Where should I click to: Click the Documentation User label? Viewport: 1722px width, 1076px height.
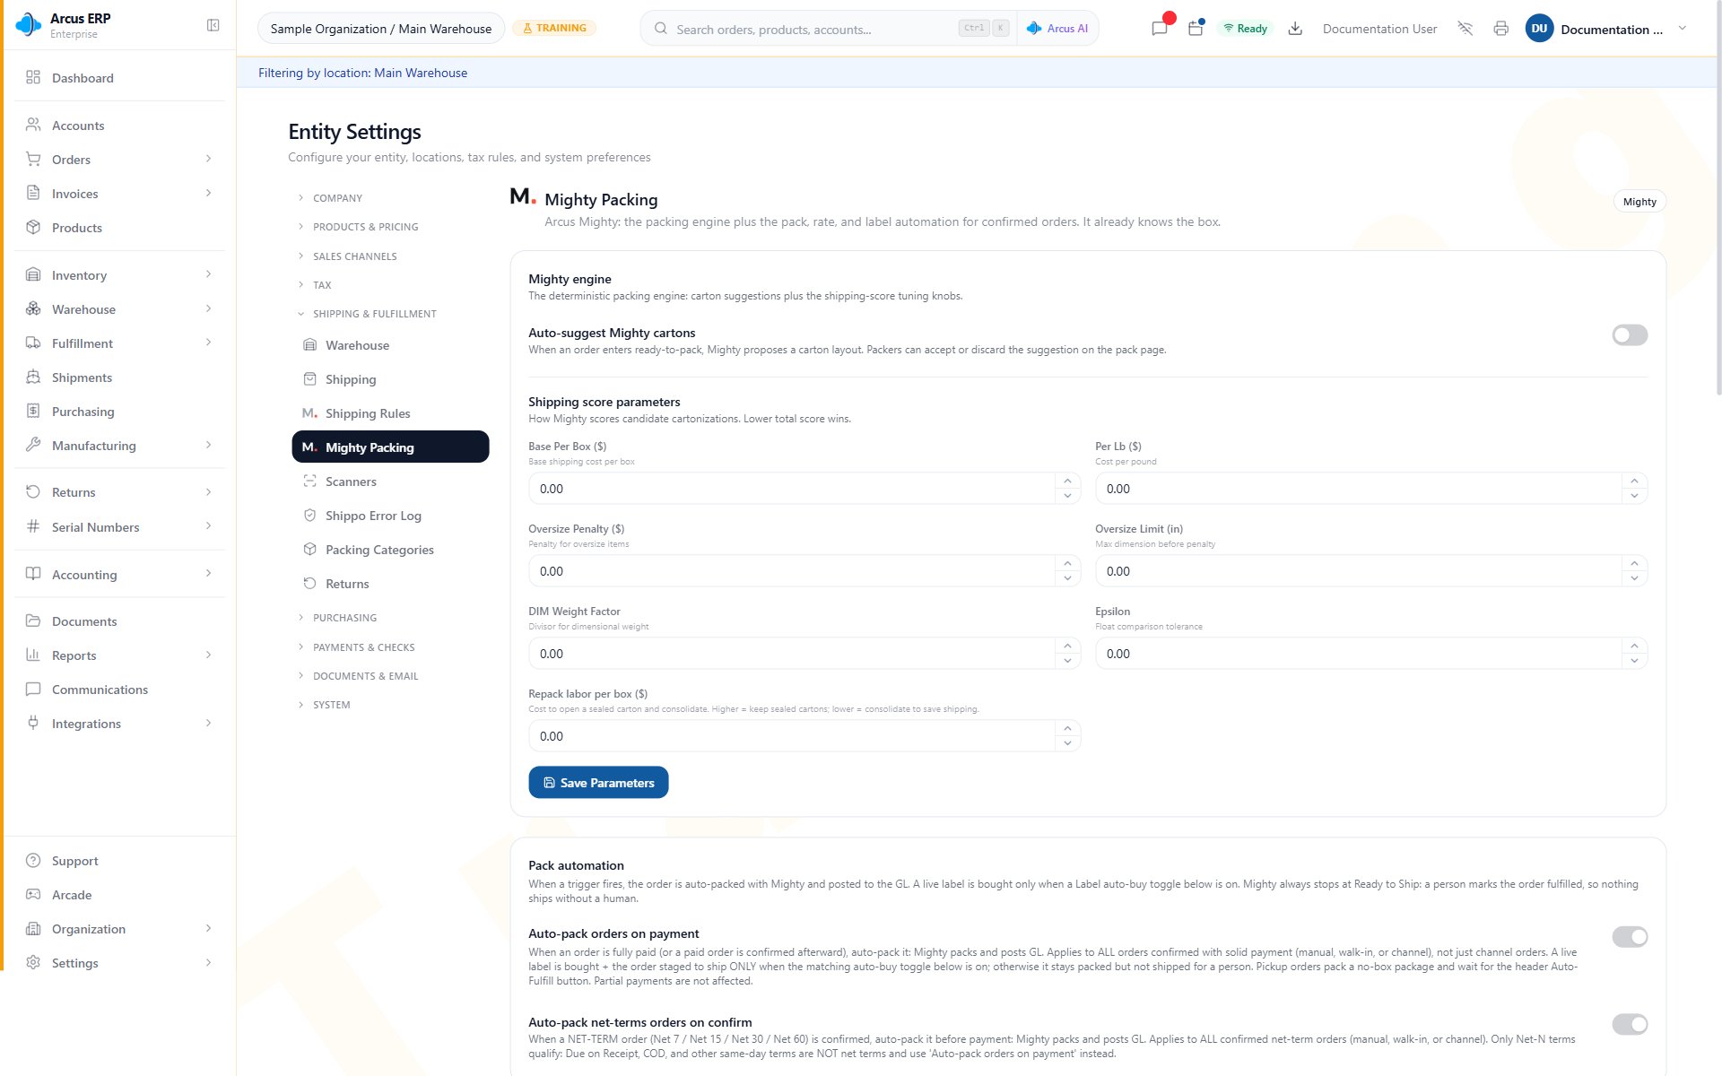pyautogui.click(x=1379, y=29)
